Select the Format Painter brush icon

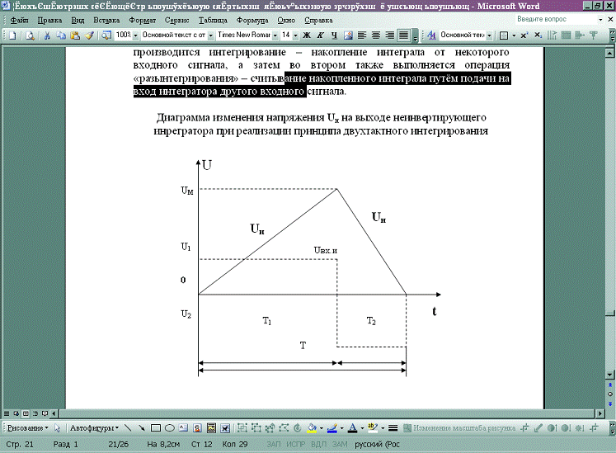88,35
